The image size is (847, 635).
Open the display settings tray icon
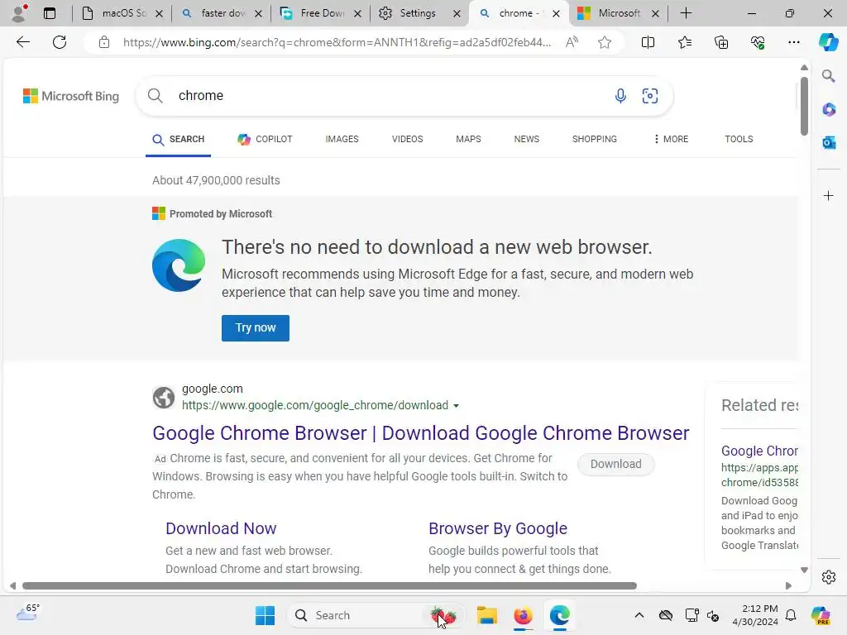pyautogui.click(x=691, y=615)
